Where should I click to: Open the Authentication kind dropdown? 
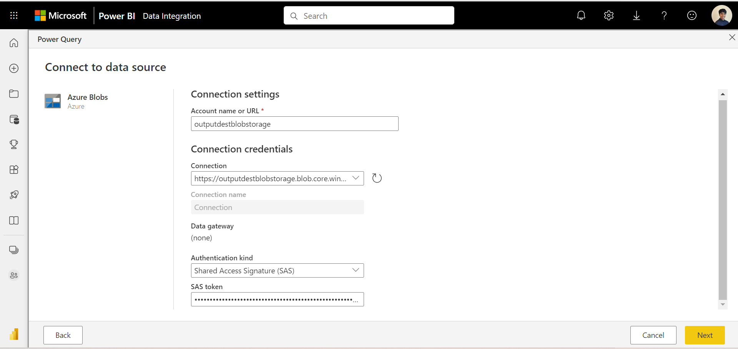pos(356,270)
